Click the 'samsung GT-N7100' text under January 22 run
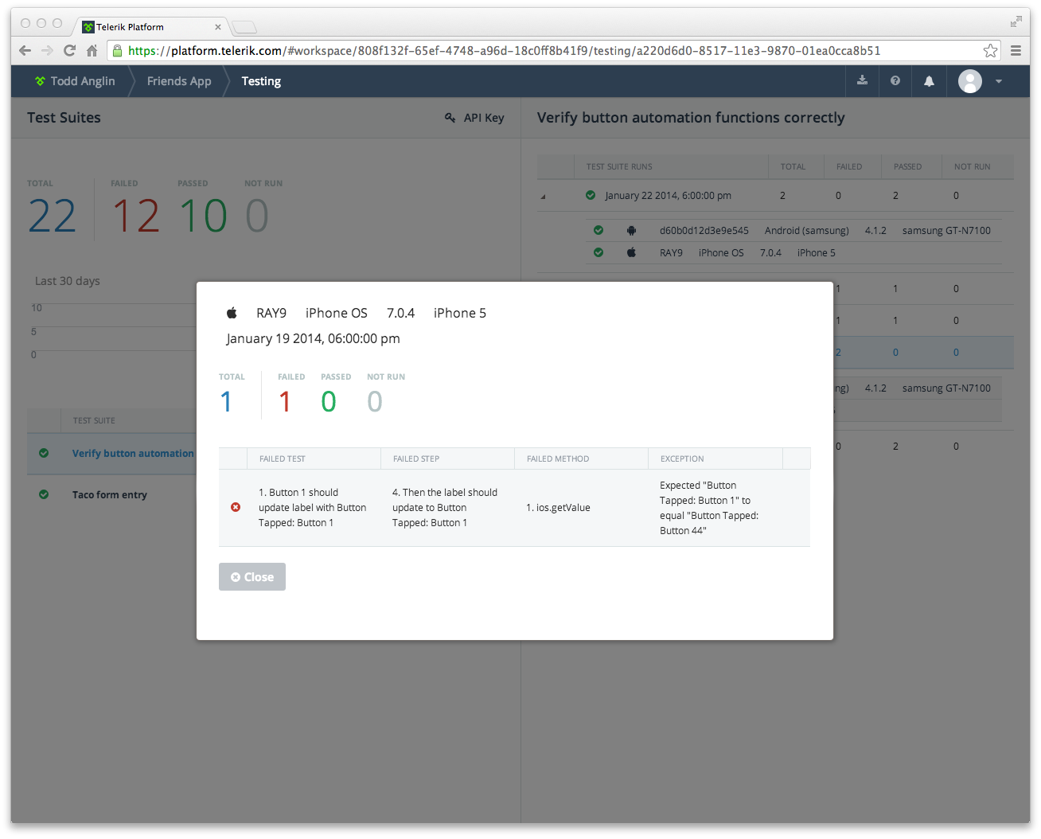This screenshot has width=1041, height=839. coord(946,231)
